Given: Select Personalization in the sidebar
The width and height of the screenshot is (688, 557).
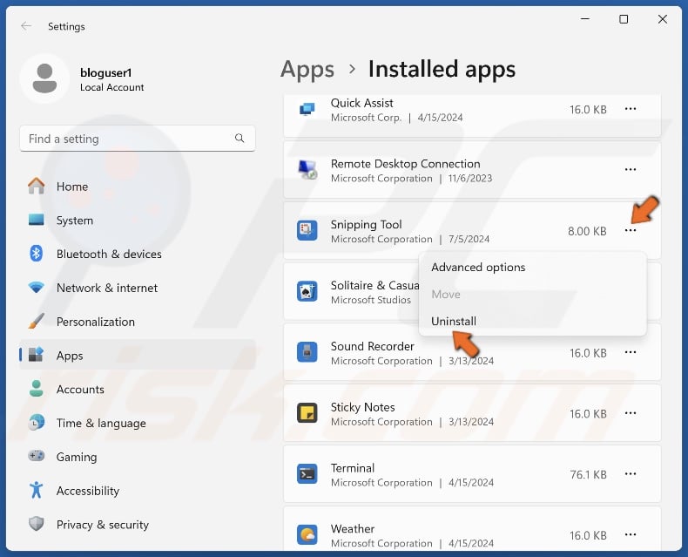Looking at the screenshot, I should (x=138, y=322).
